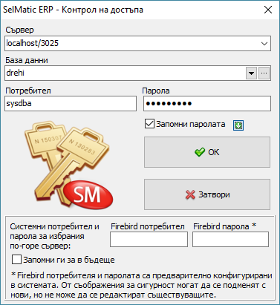Click the red SM logo badge
The height and width of the screenshot is (305, 280).
click(88, 194)
